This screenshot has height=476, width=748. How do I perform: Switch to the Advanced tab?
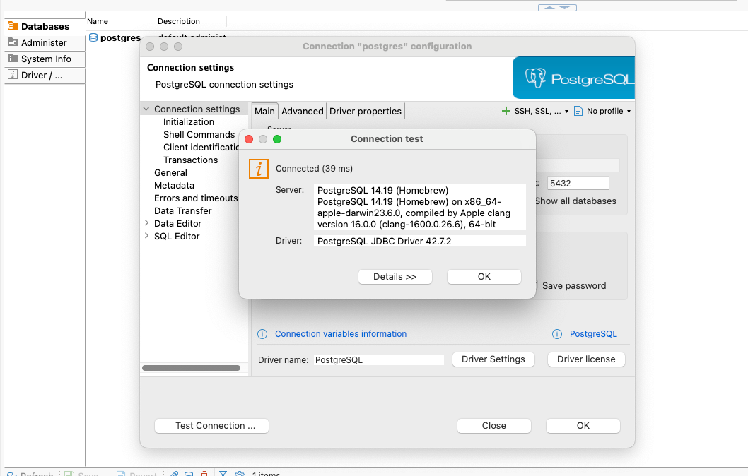[x=302, y=111]
